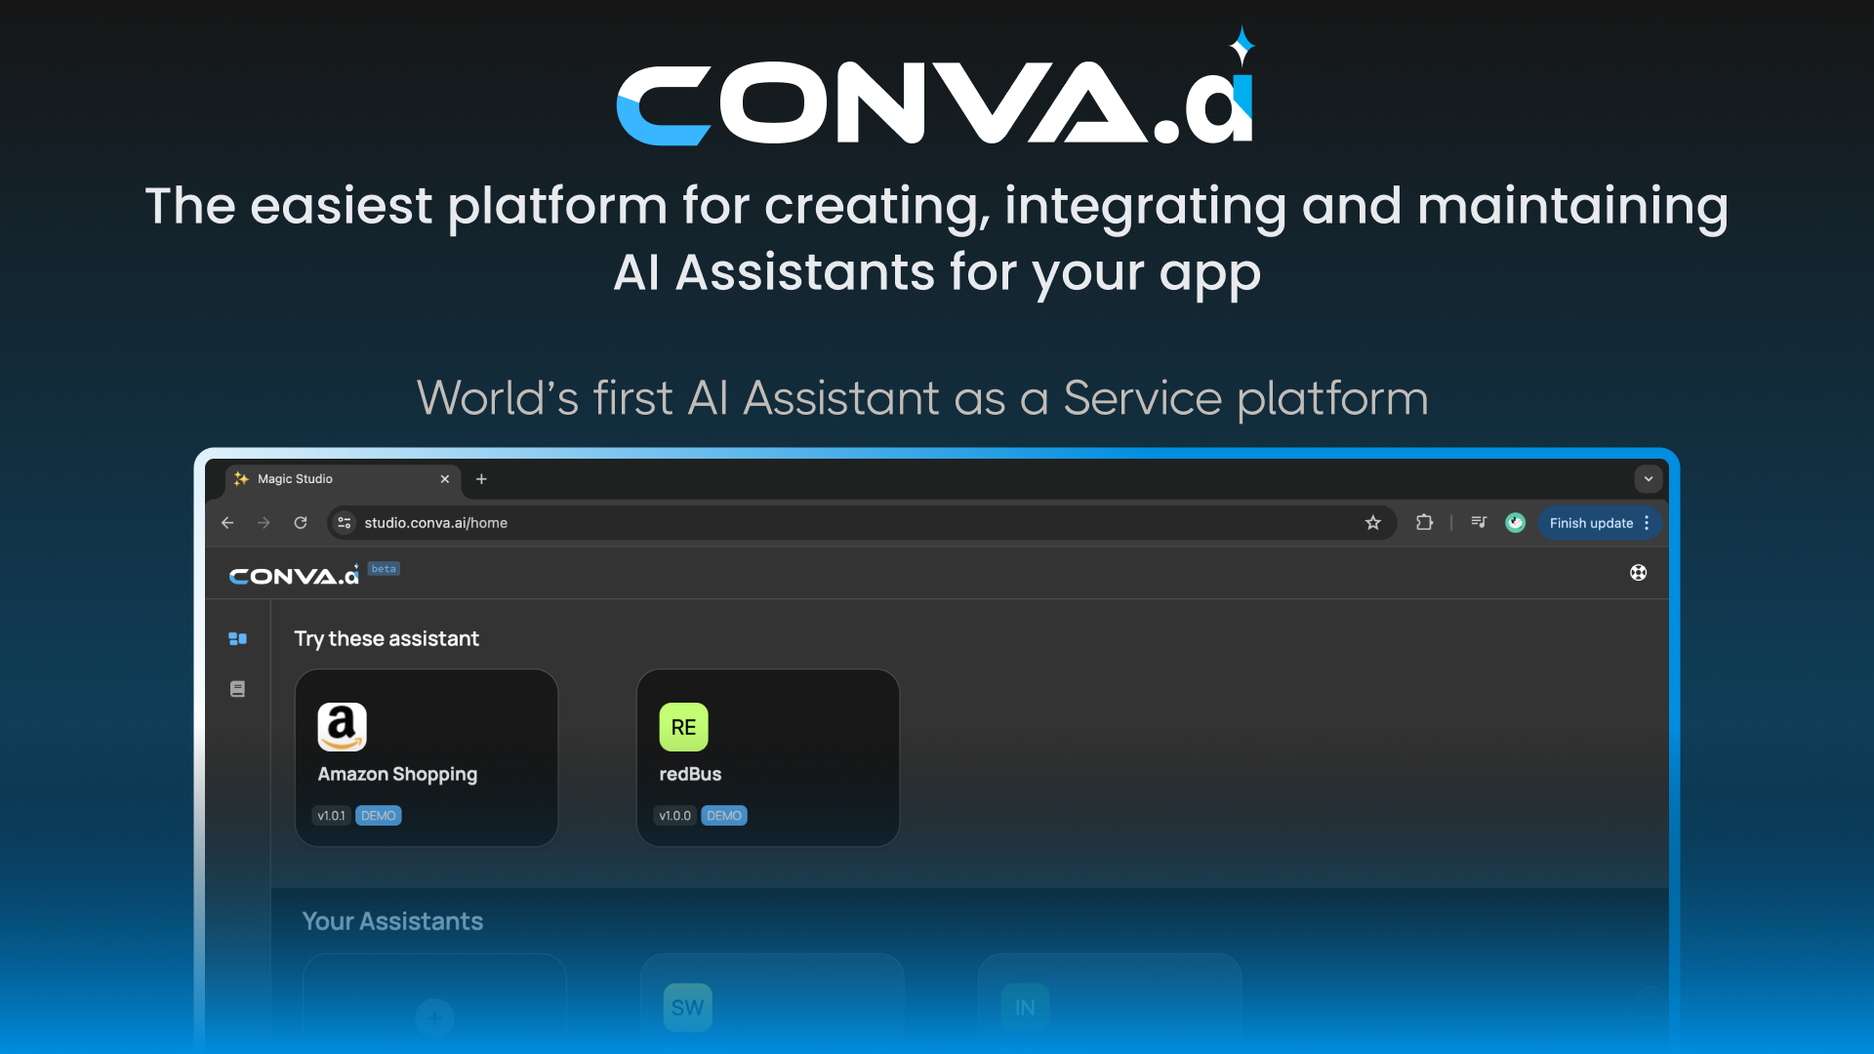Click the new tab plus button

click(481, 479)
